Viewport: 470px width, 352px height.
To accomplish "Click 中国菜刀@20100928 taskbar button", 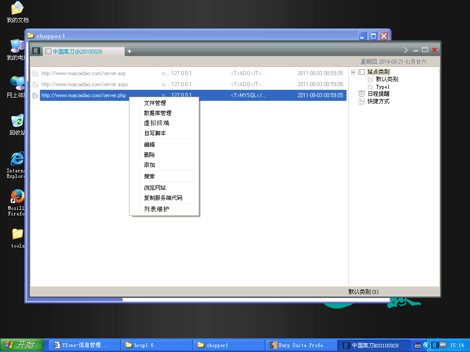I will [374, 345].
